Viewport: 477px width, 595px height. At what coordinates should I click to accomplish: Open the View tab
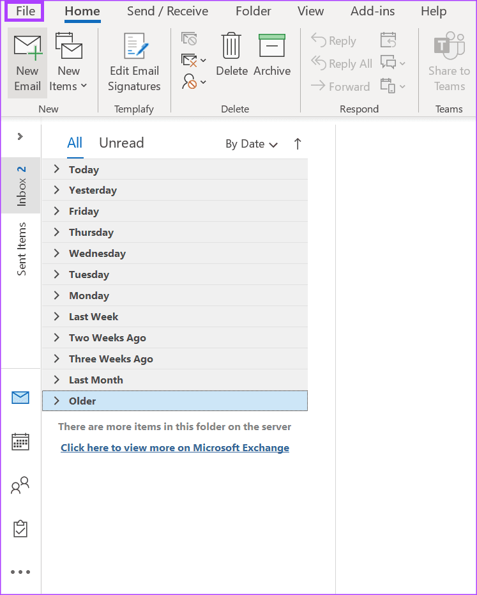pos(310,11)
